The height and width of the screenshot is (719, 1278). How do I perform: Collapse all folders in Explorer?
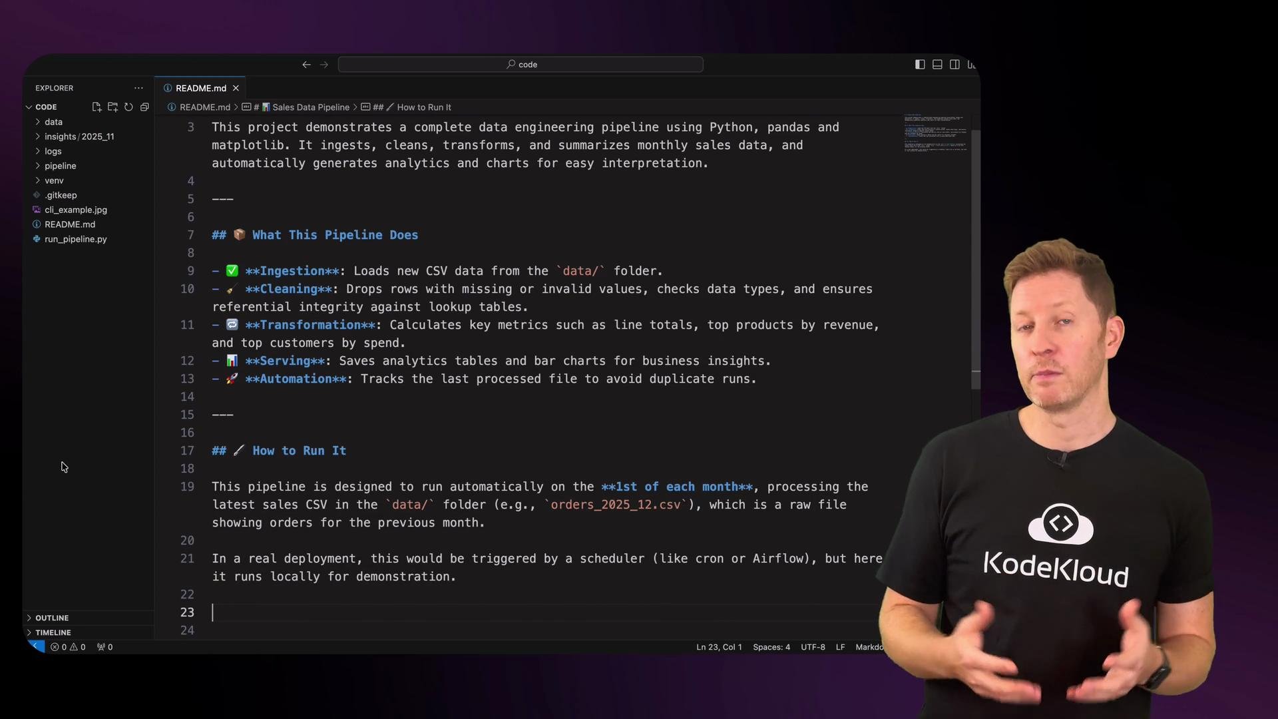(x=144, y=107)
